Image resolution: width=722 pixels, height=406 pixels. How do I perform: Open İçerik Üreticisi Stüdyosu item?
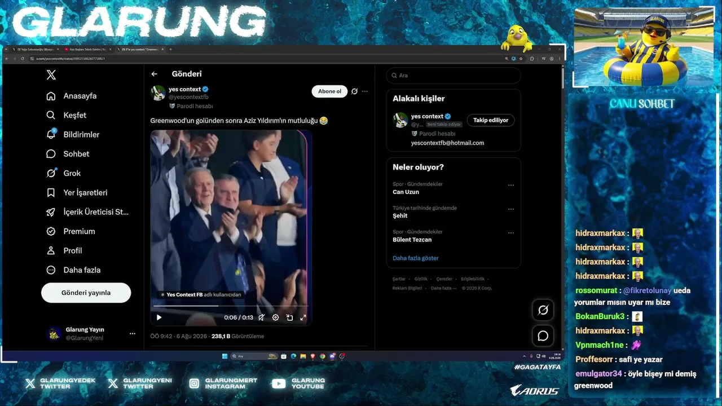[87, 212]
